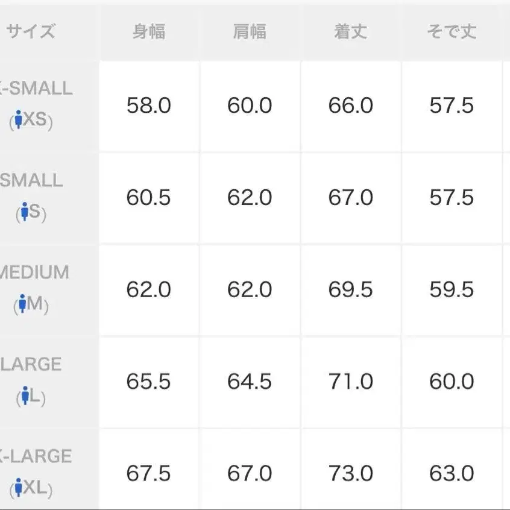Screen dimensions: 510x510
Task: Click the 66.0 length cell for XS
Action: click(351, 106)
